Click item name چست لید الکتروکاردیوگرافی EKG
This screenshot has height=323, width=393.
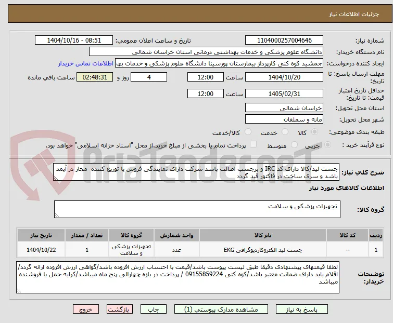pos(263,250)
